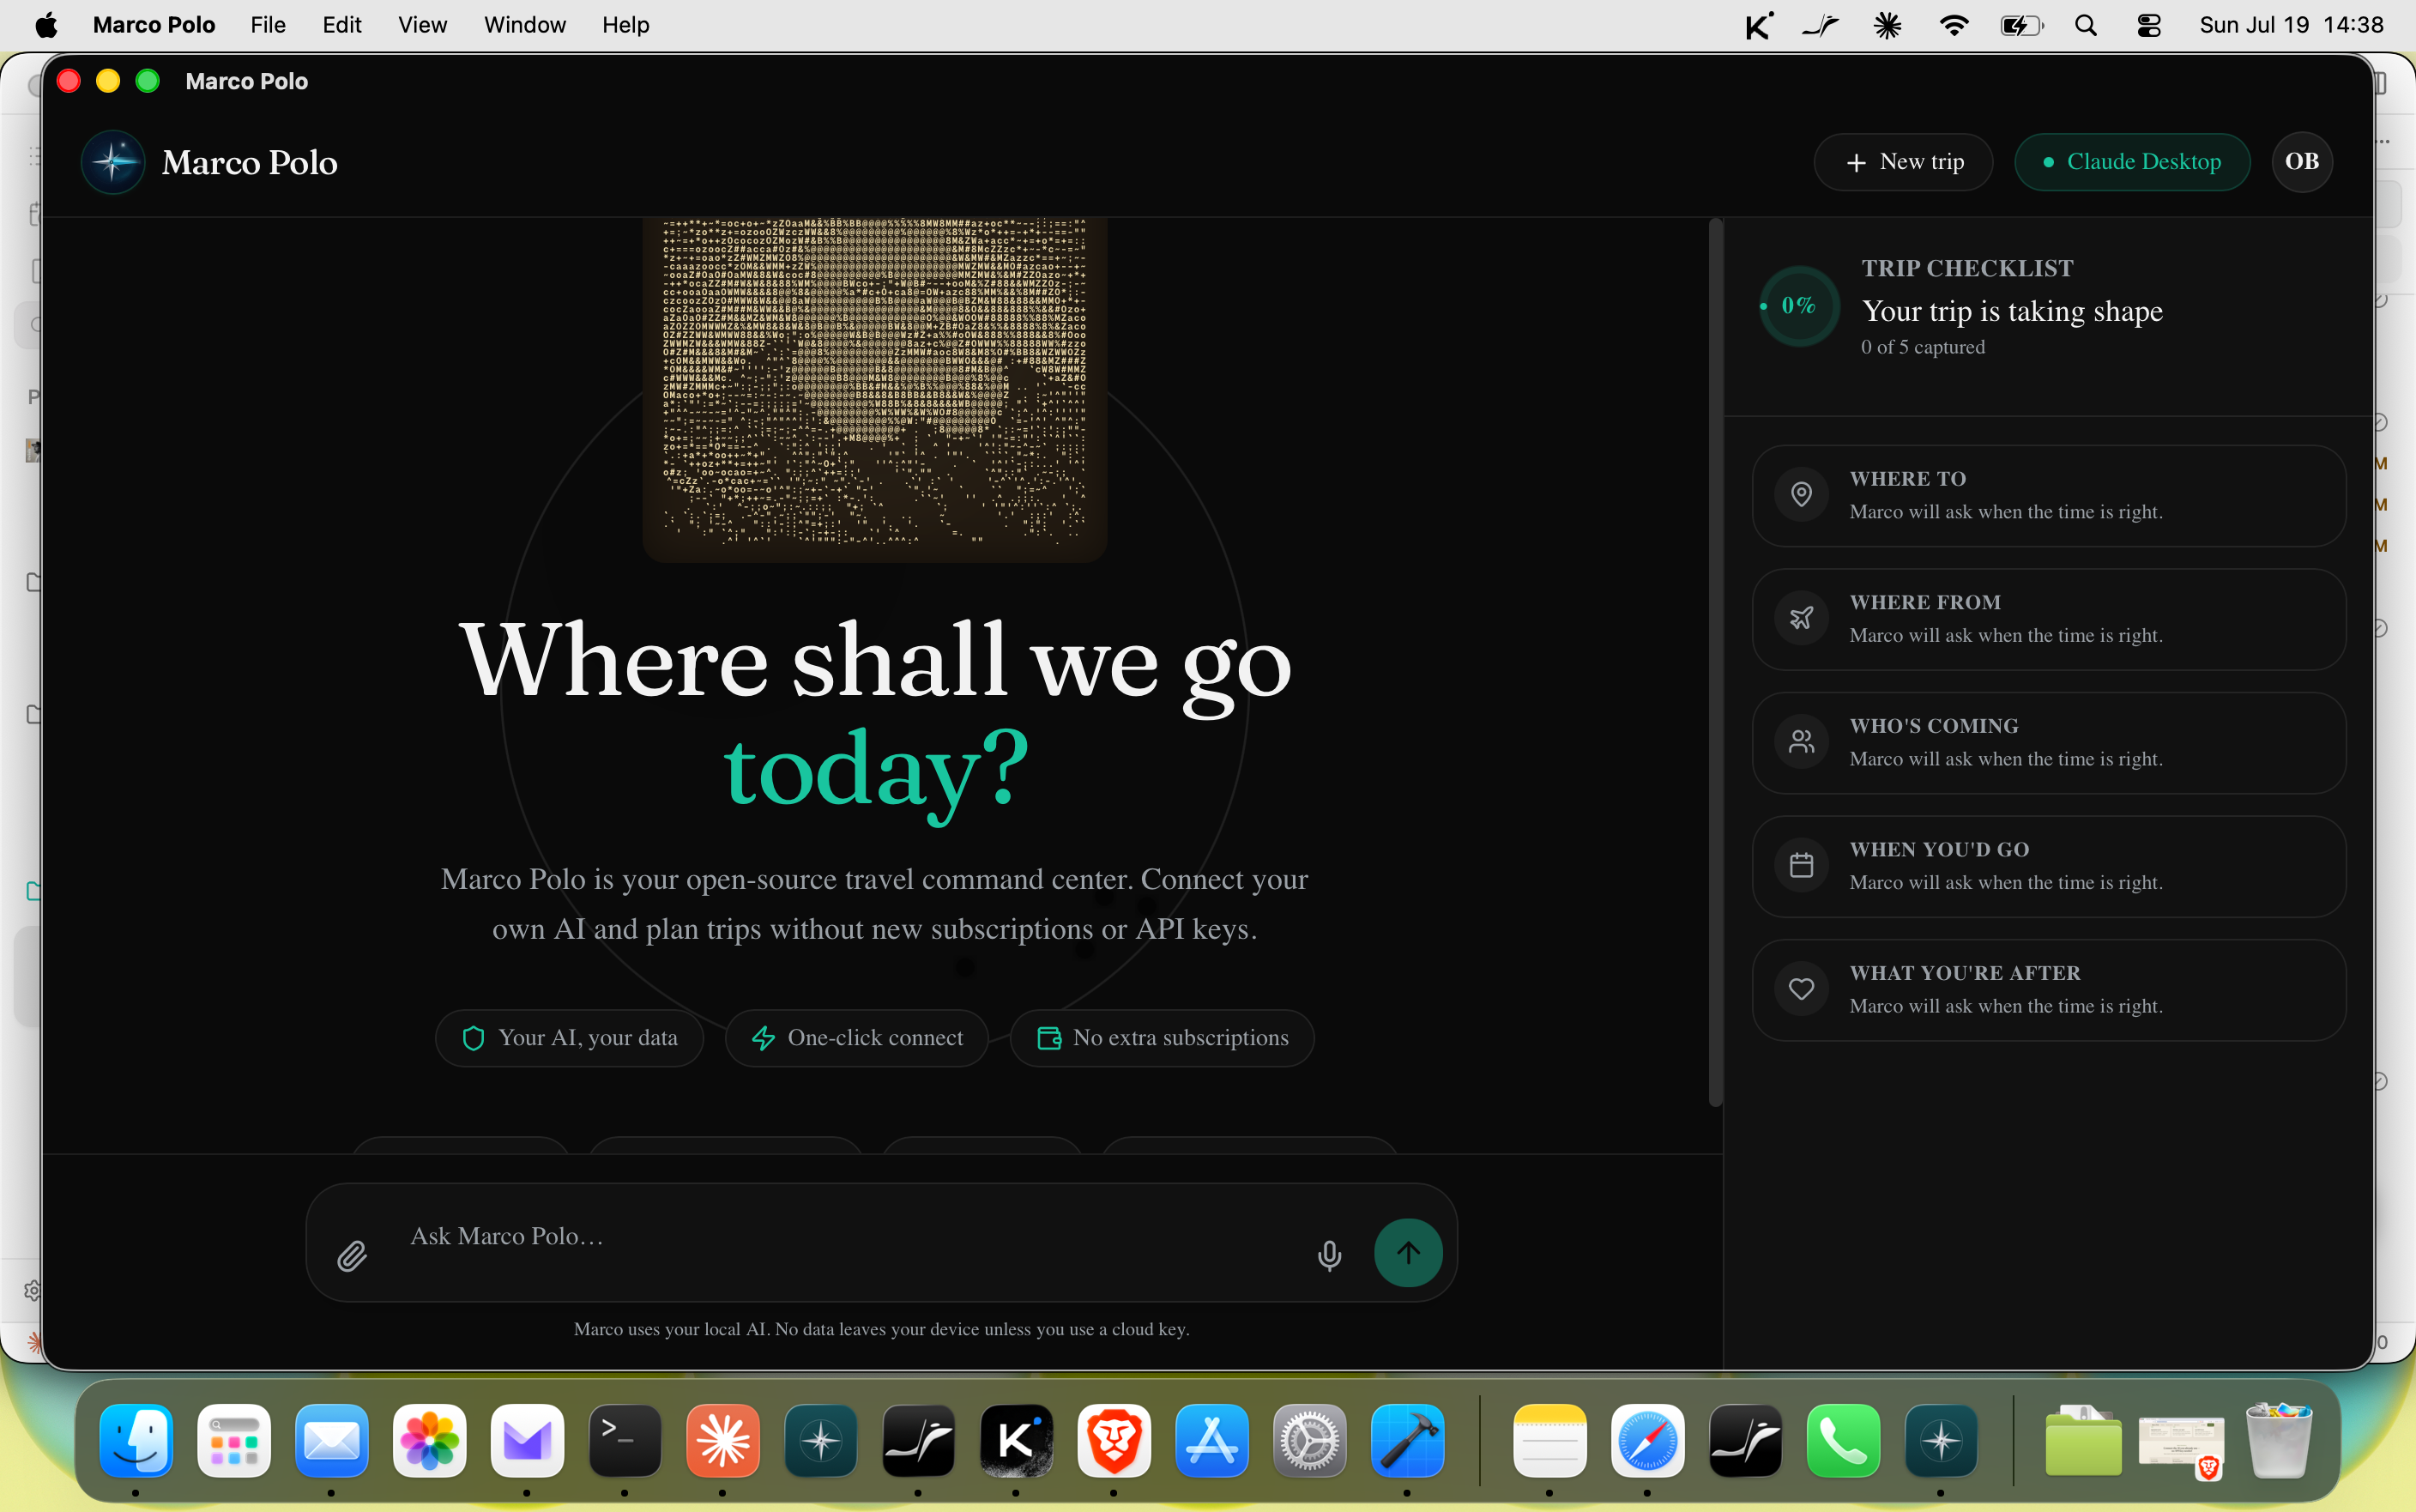This screenshot has height=1512, width=2416.
Task: Open App Store from the Dock
Action: (1211, 1441)
